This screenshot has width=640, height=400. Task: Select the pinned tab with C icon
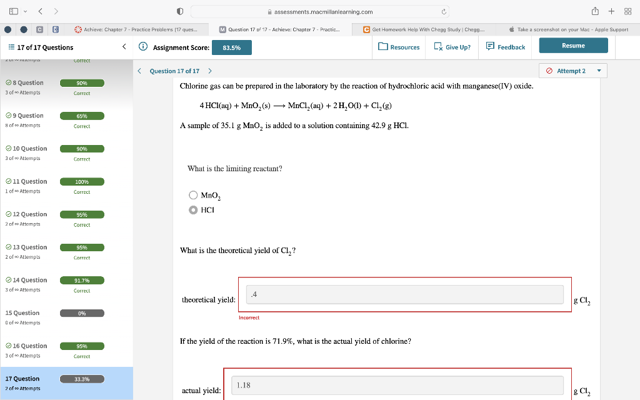point(39,29)
